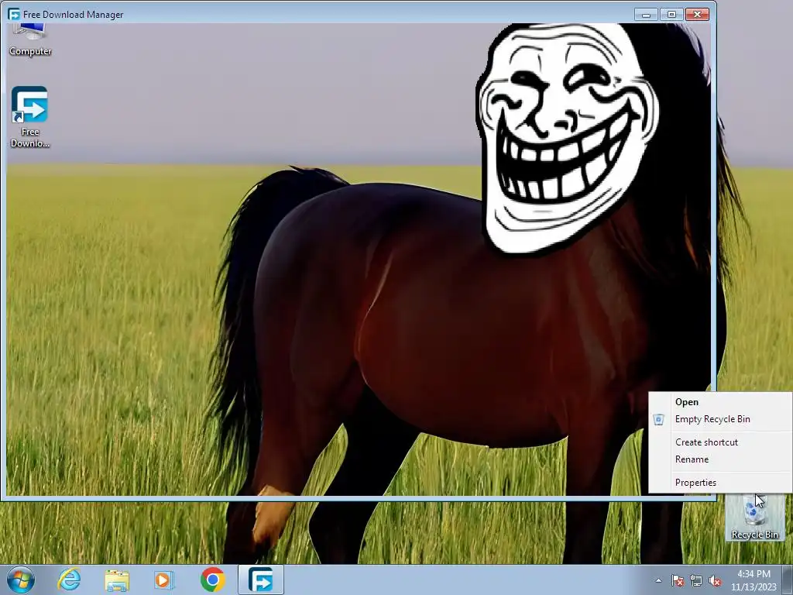Click the Free Download Manager title bar icon
Image resolution: width=793 pixels, height=595 pixels.
[x=14, y=14]
